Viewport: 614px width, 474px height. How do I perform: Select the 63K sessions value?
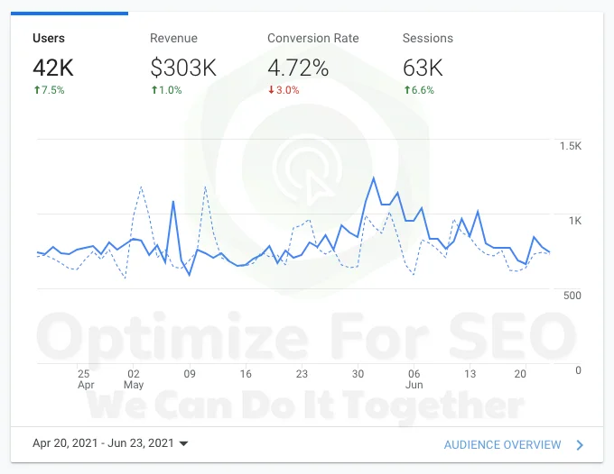[423, 68]
